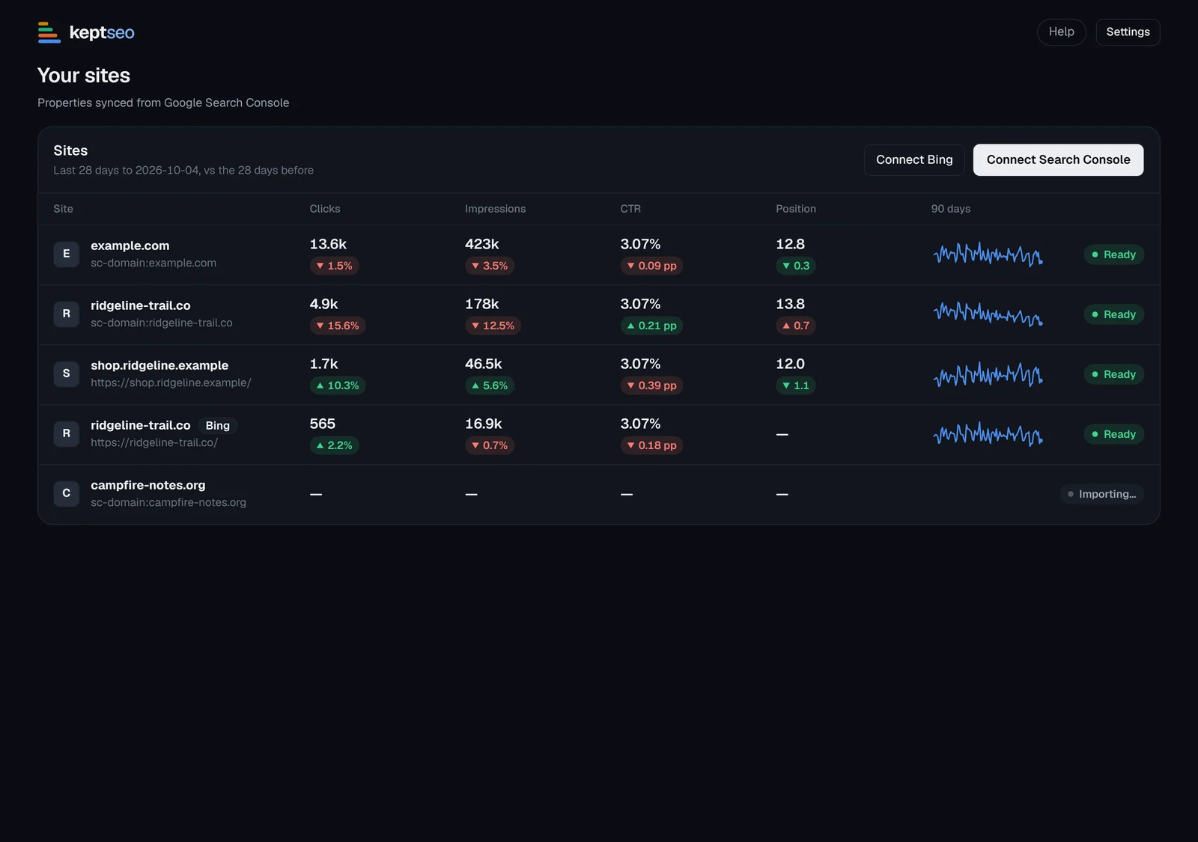This screenshot has width=1198, height=842.
Task: Click R avatar of the Bing ridgeline-trail.co row
Action: (67, 434)
